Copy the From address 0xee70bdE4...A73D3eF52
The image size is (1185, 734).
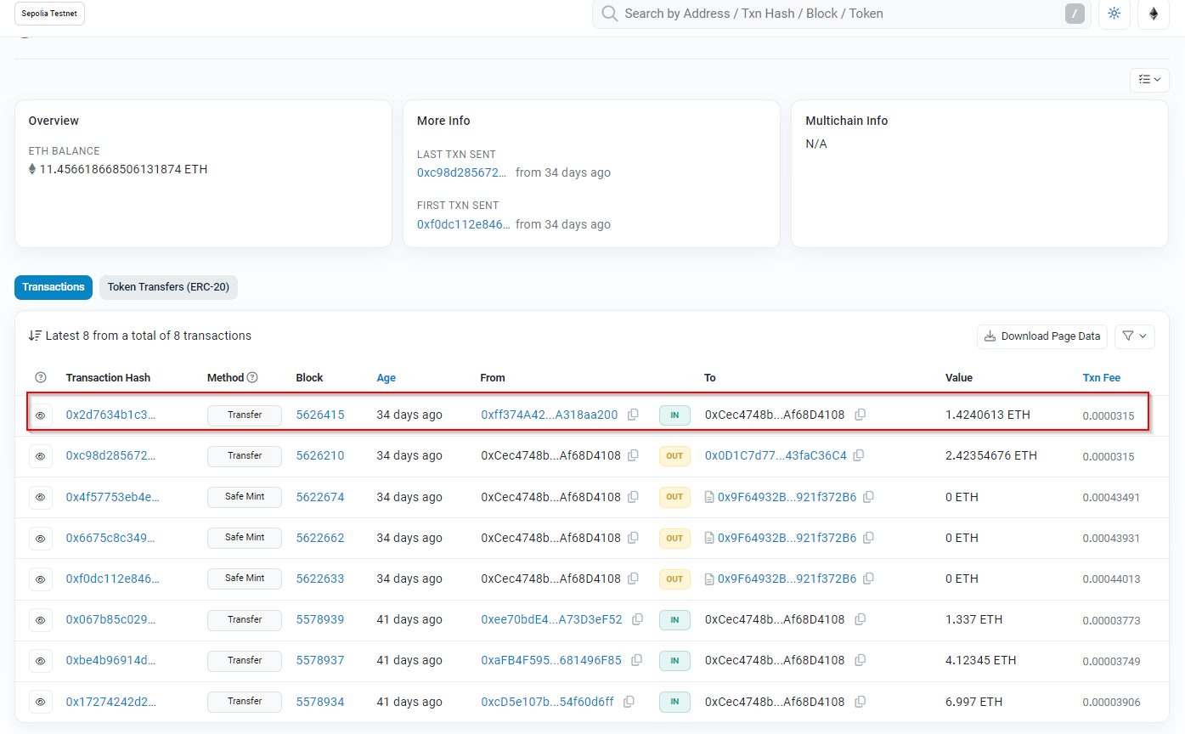click(637, 619)
